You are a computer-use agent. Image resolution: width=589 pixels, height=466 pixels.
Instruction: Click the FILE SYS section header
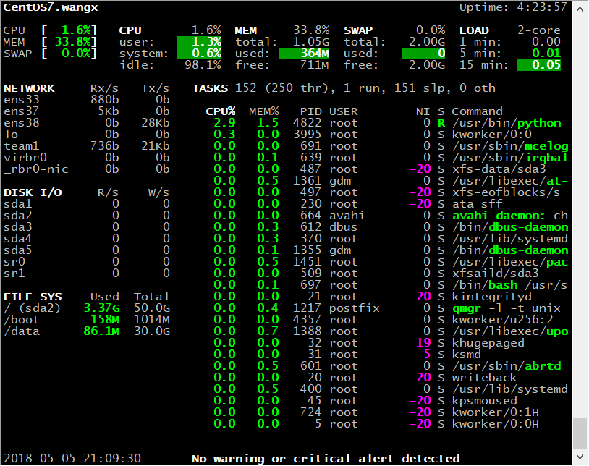coord(33,297)
